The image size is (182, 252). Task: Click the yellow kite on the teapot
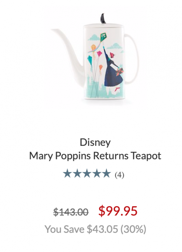click(94, 48)
